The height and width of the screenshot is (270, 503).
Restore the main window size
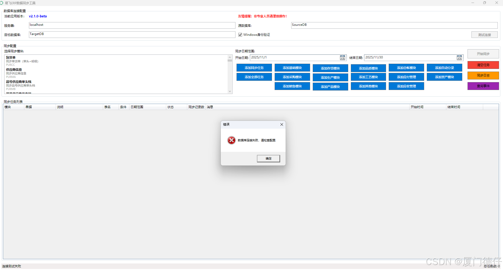pyautogui.click(x=485, y=3)
